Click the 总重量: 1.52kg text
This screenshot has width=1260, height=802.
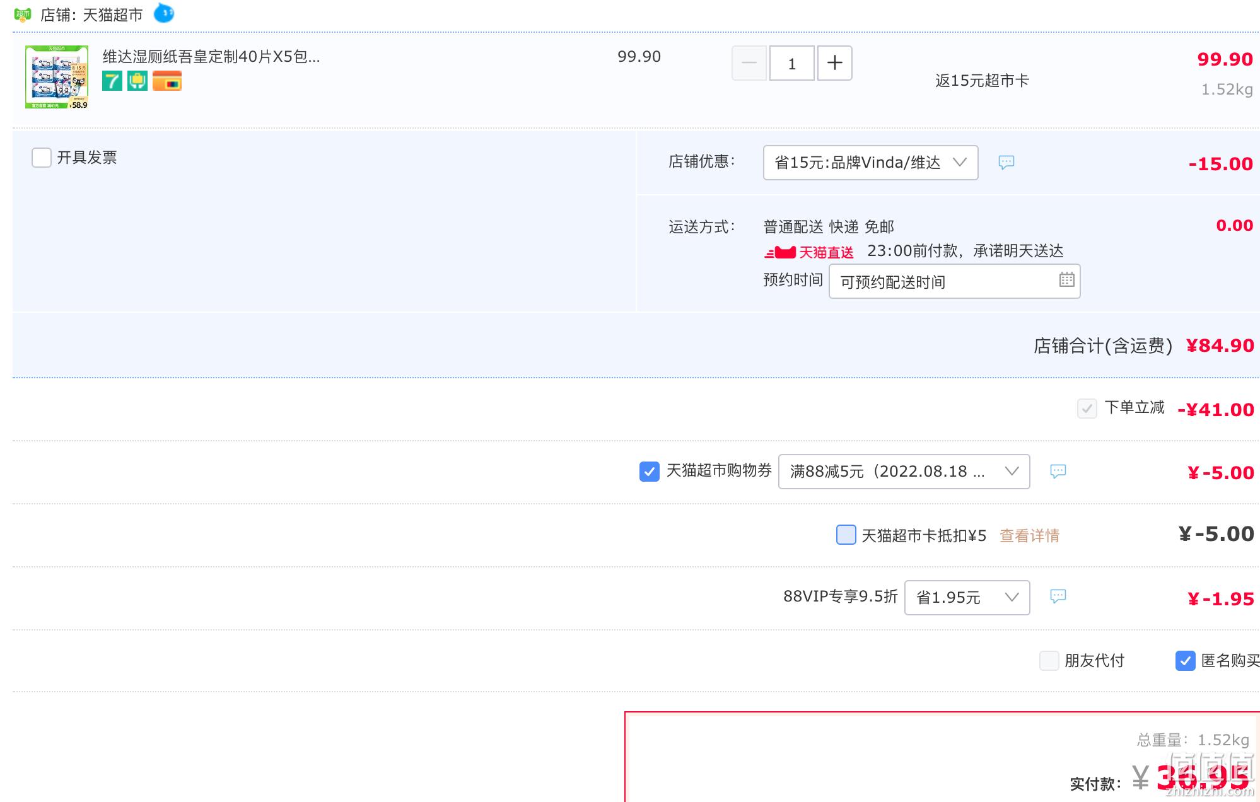[x=1193, y=740]
